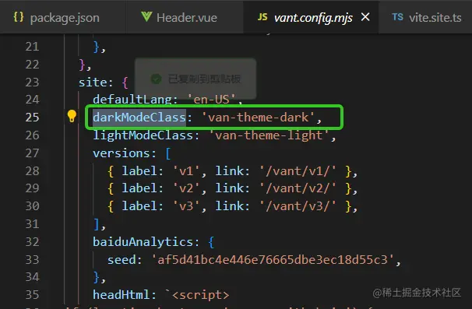472x309 pixels.
Task: Open the vite.site.ts tab
Action: [426, 17]
